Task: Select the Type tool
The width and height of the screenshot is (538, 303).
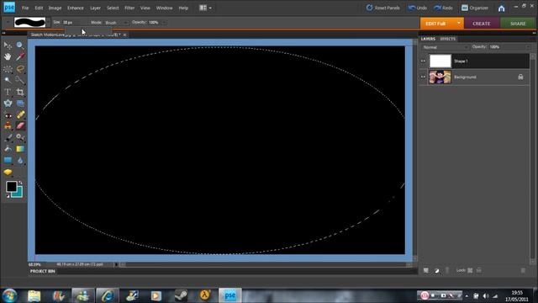Action: [8, 92]
